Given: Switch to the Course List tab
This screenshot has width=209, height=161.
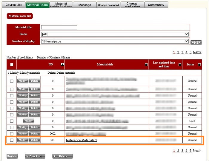Looking at the screenshot, I should [x=13, y=5].
